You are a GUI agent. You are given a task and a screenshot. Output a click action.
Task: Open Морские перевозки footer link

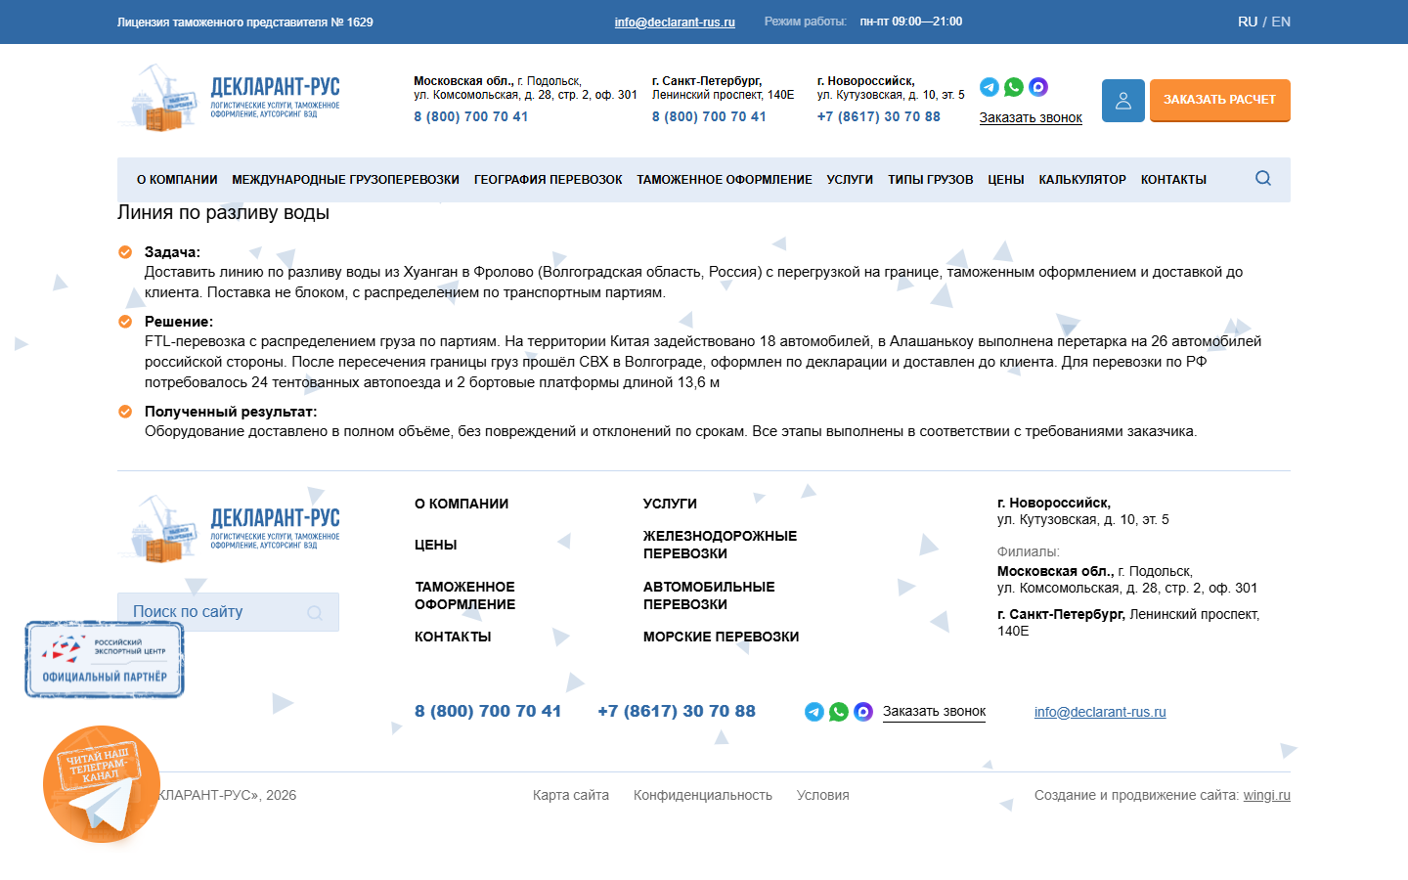[721, 637]
